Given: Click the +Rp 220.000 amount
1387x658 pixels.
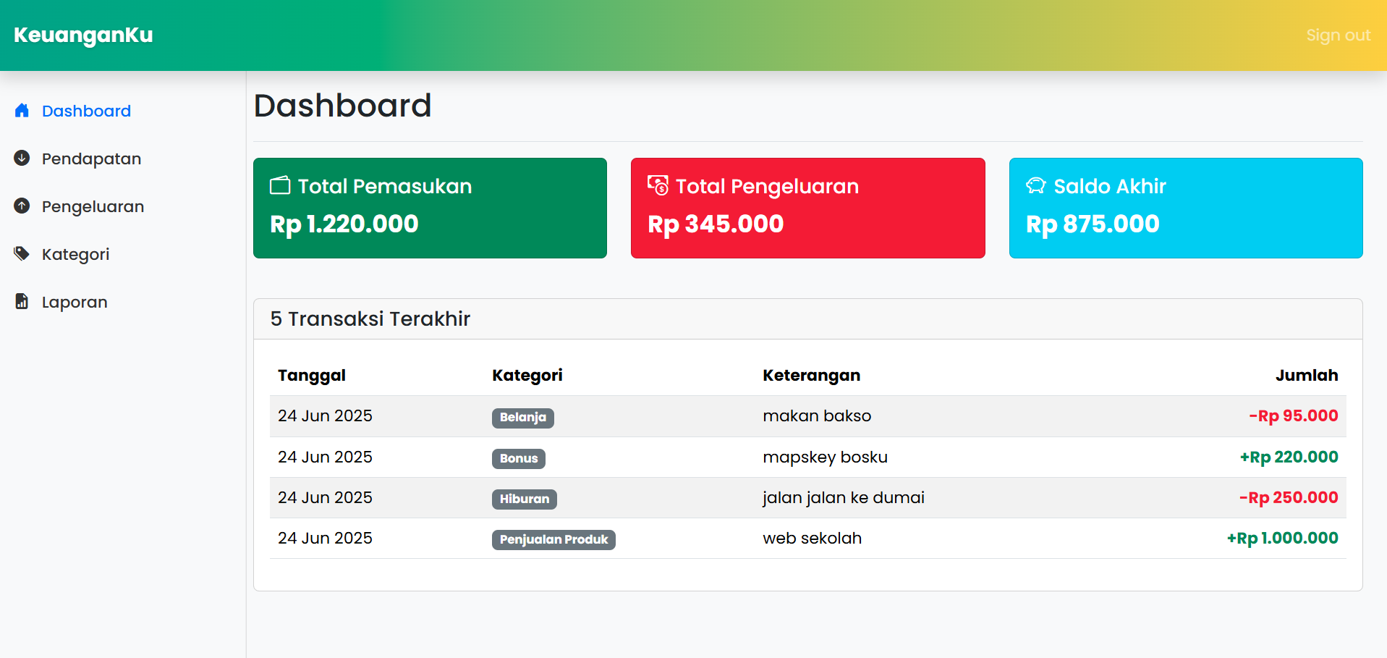Looking at the screenshot, I should coord(1289,457).
